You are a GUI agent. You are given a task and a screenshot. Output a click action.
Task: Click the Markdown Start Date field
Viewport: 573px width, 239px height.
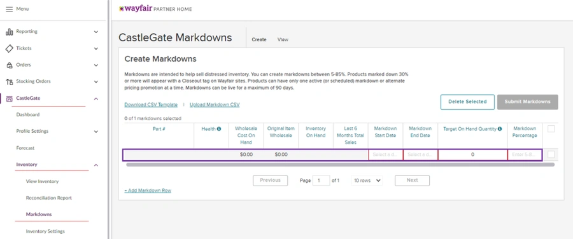(x=386, y=154)
